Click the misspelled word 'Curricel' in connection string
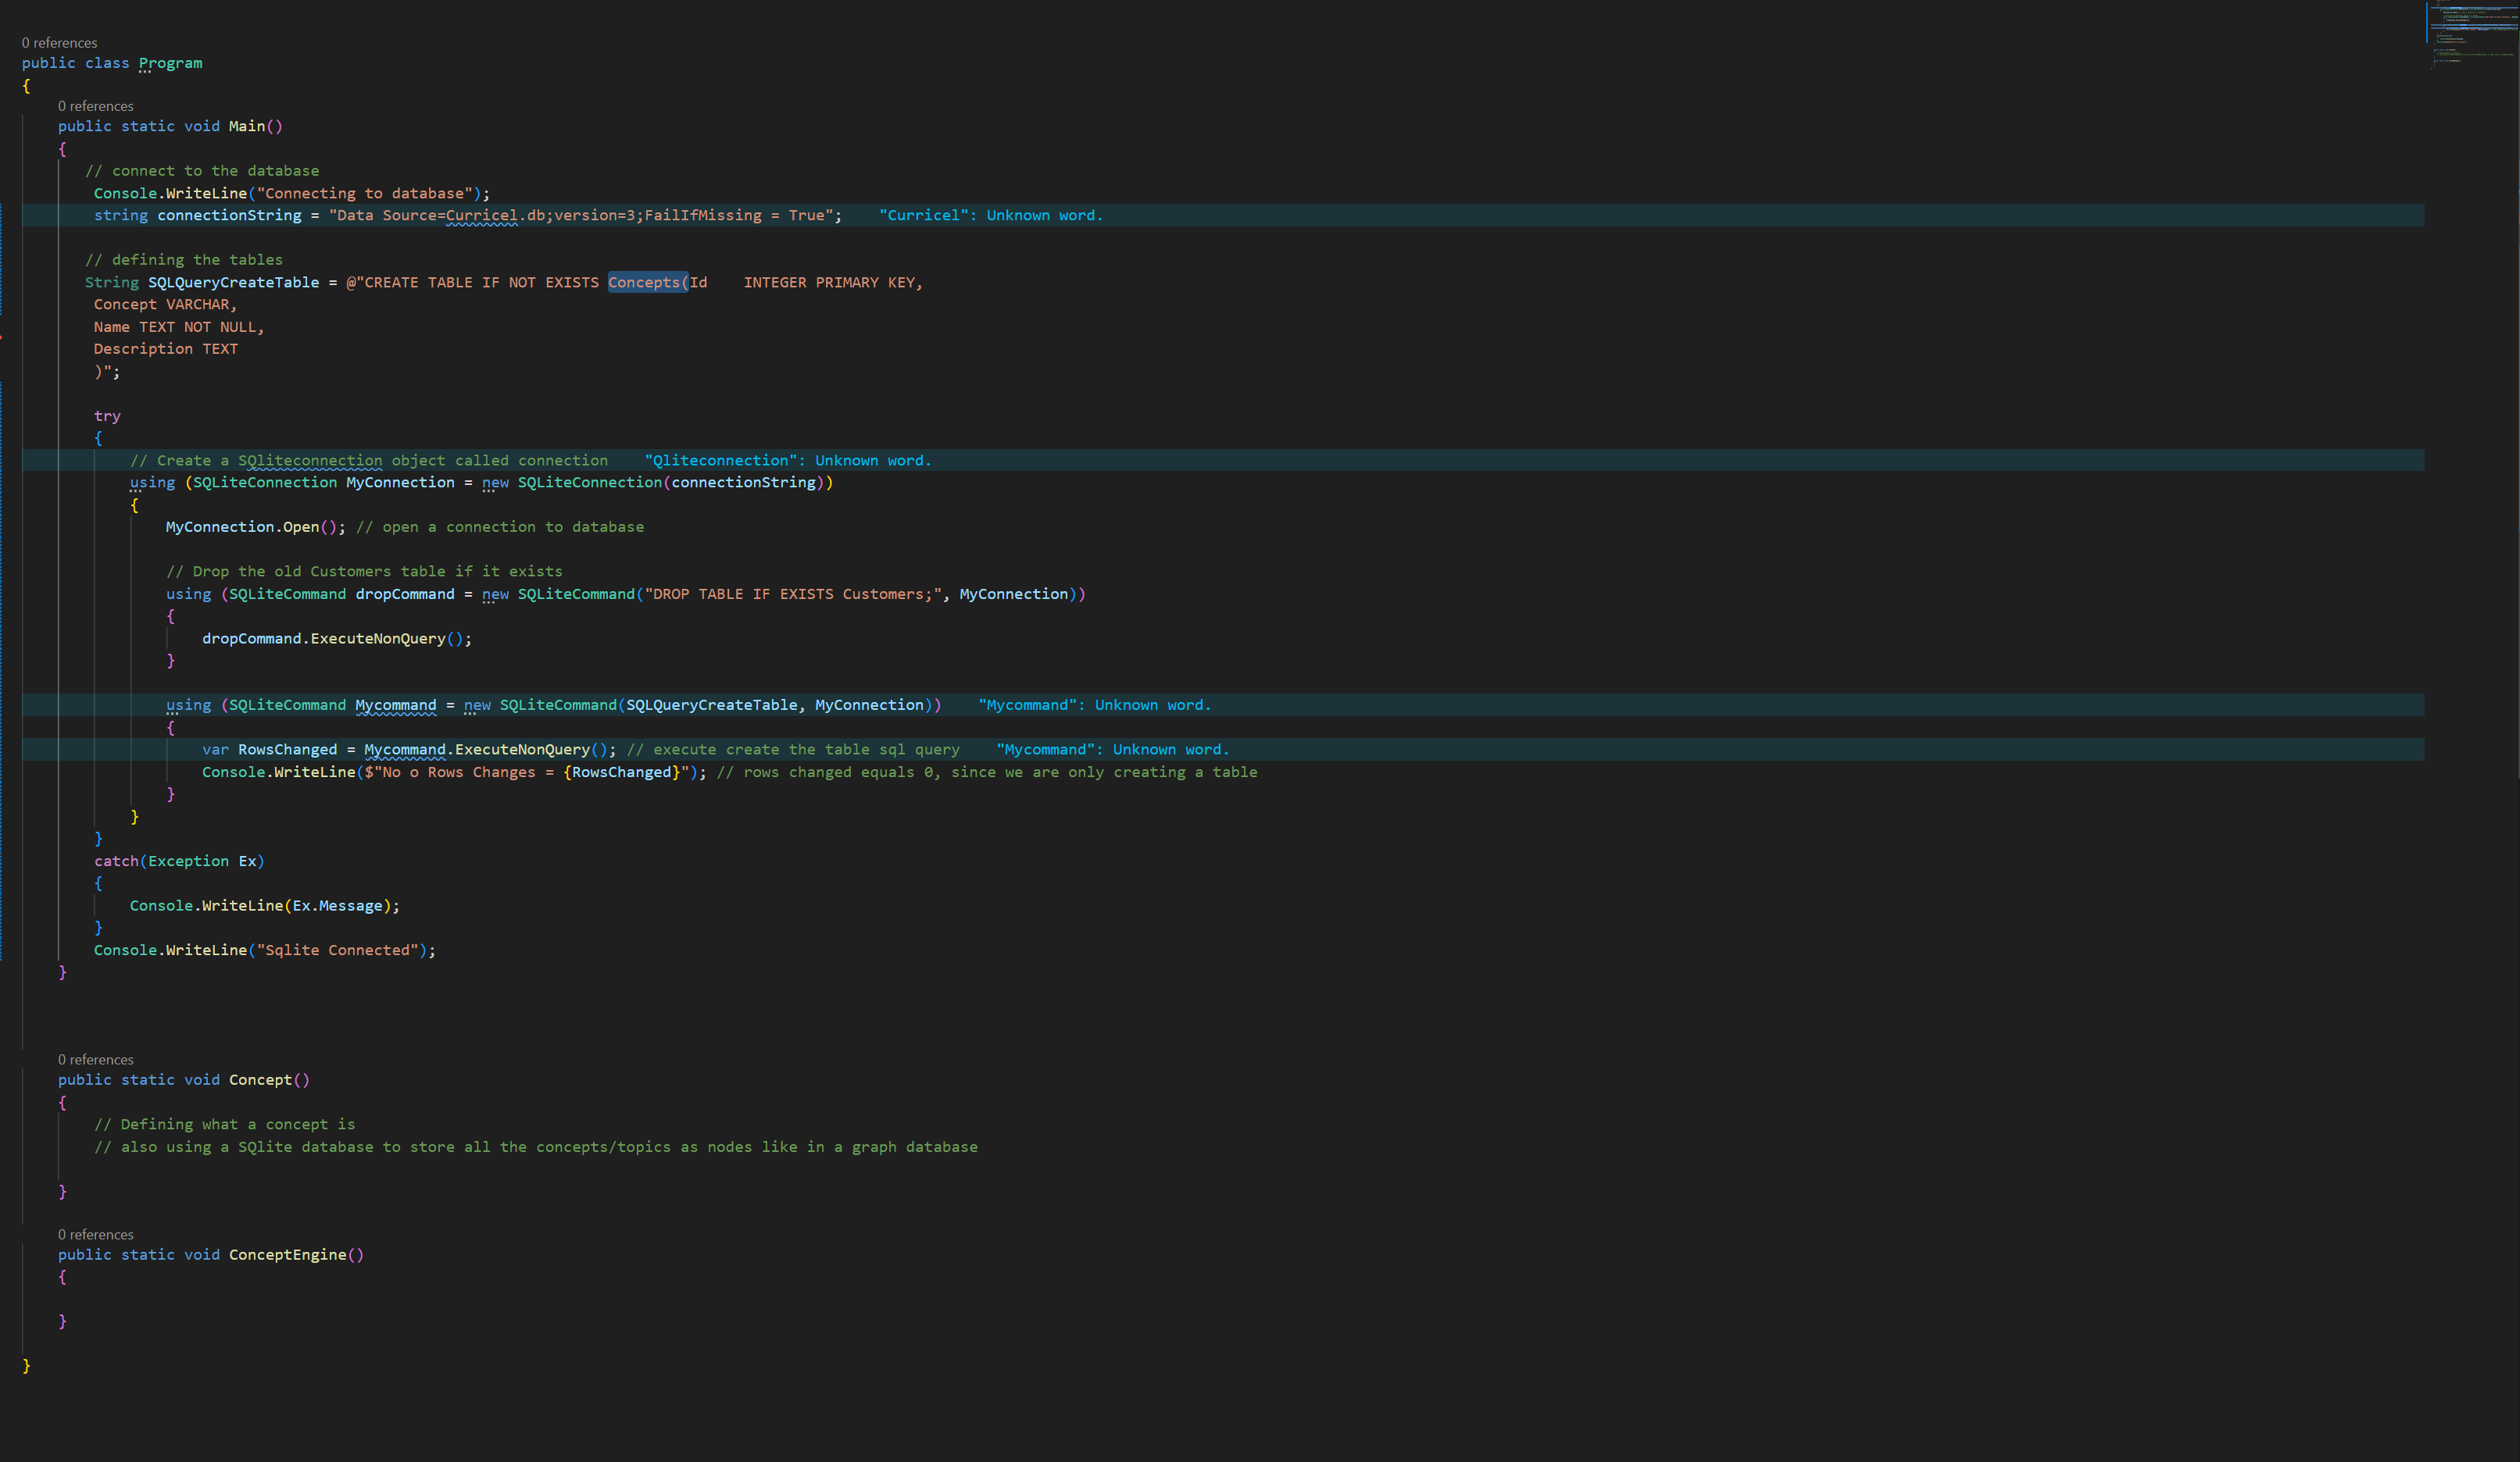Screen dimensions: 2520x1462 (481, 215)
